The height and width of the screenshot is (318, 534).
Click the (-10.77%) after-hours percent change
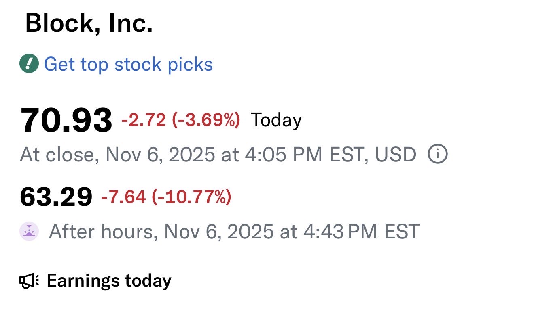(x=191, y=197)
